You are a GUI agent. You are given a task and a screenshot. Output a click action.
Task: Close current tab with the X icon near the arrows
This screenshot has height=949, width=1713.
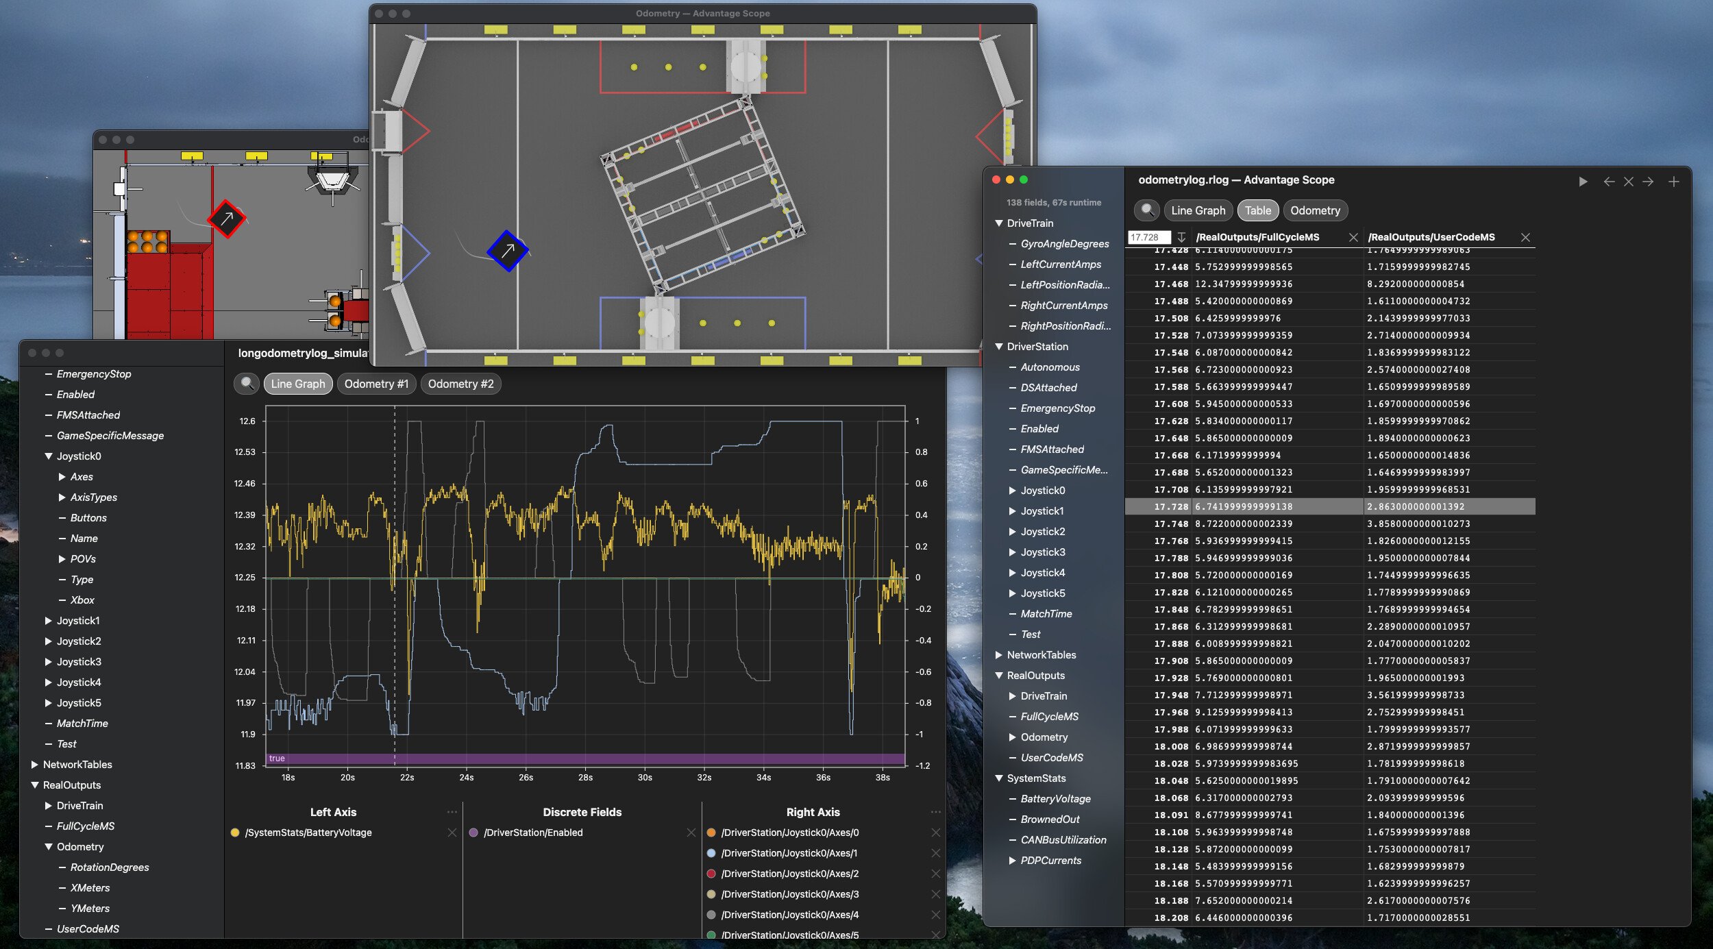1629,182
